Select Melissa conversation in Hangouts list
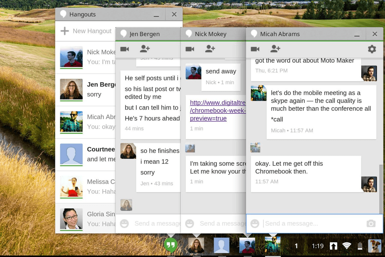Screen dimensions: 385x257 (x=85, y=187)
